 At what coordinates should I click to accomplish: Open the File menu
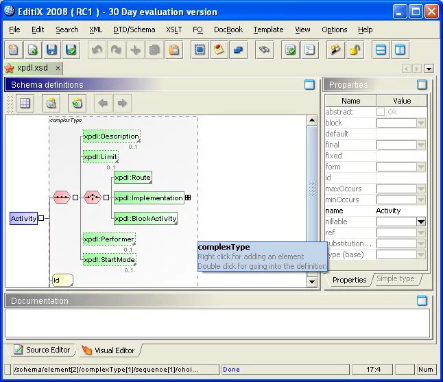tap(14, 29)
